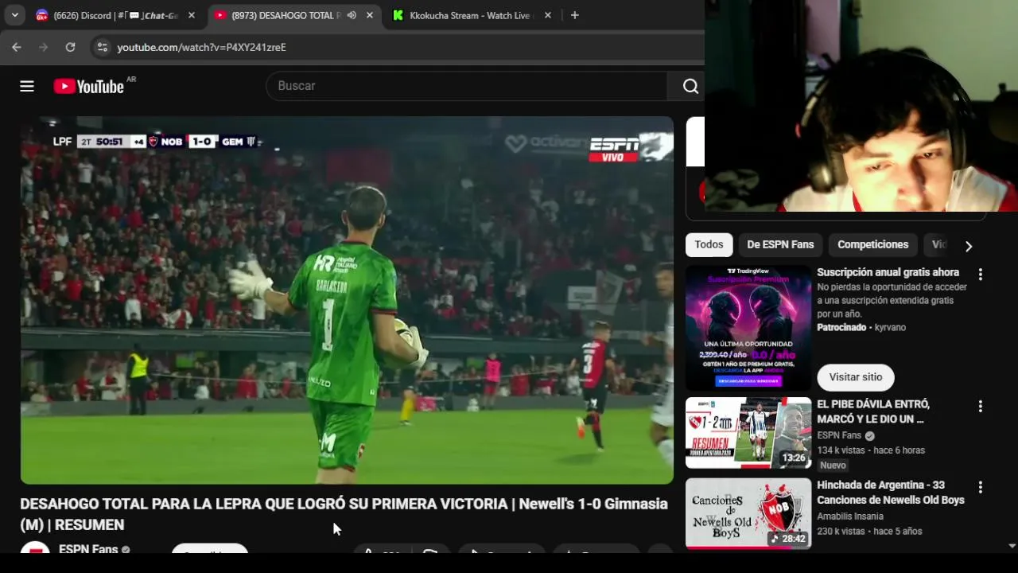Open options menu for Suscripción anual ad

980,274
